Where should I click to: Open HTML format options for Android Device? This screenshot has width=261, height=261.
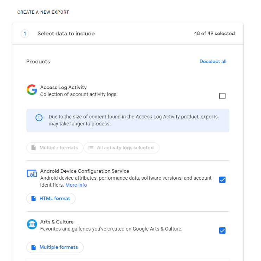click(51, 199)
